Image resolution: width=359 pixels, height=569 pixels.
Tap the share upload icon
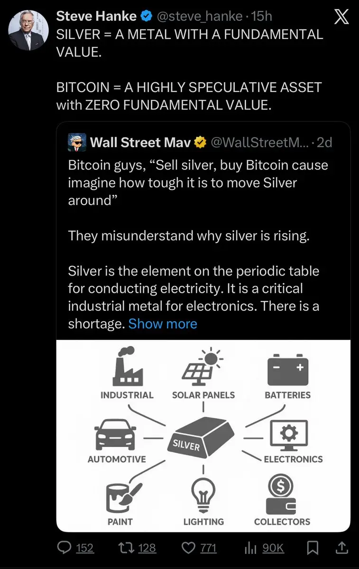pos(341,548)
